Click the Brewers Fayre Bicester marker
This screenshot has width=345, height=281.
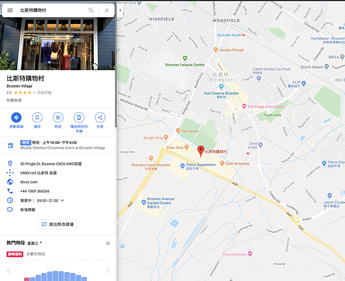tap(151, 158)
